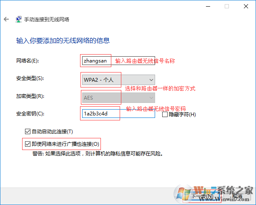Click the warning text beginning with 警告

(x=98, y=154)
